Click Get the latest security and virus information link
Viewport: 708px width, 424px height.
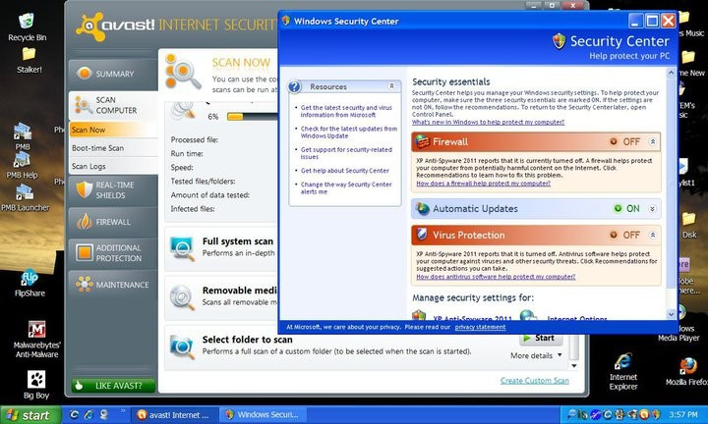click(346, 111)
